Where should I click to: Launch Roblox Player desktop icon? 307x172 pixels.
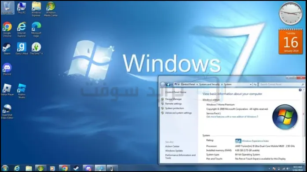click(x=7, y=90)
